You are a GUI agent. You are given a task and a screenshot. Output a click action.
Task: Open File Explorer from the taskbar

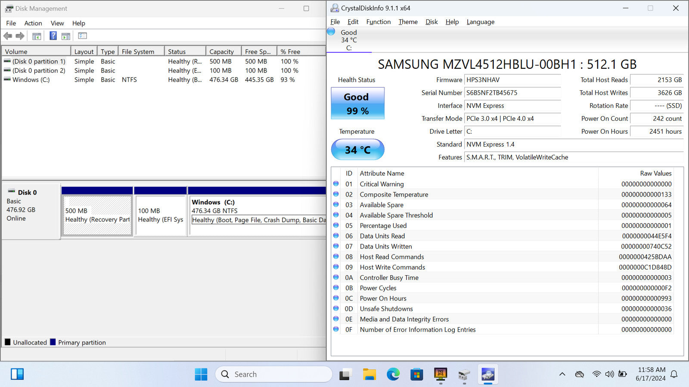pyautogui.click(x=369, y=374)
